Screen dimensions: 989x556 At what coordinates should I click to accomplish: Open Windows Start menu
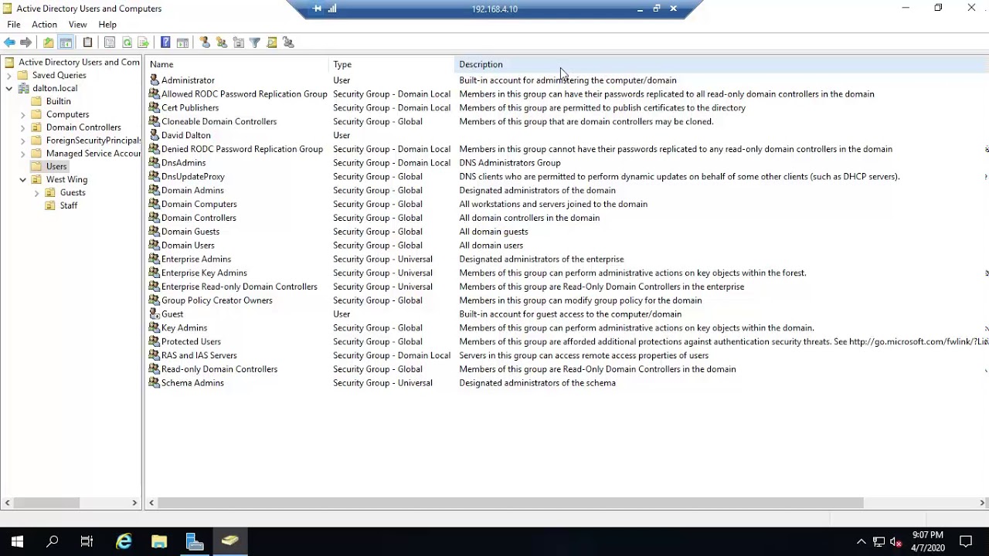[x=17, y=541]
